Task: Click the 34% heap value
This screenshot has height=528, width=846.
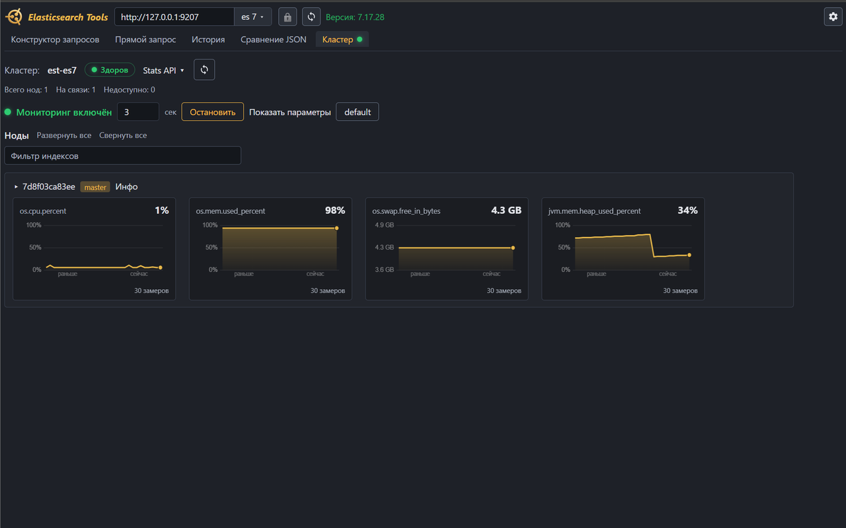Action: (687, 211)
